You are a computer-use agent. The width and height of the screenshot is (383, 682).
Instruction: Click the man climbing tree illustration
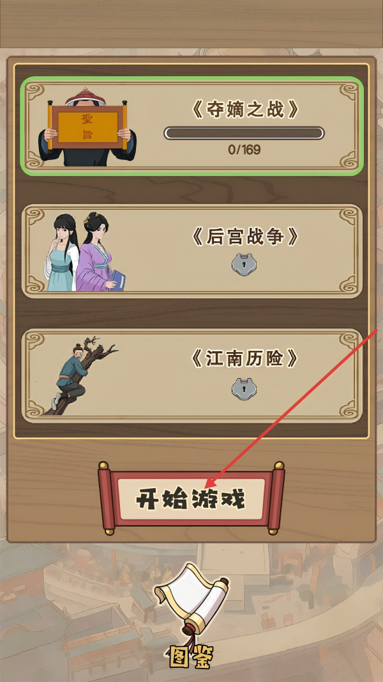[80, 375]
